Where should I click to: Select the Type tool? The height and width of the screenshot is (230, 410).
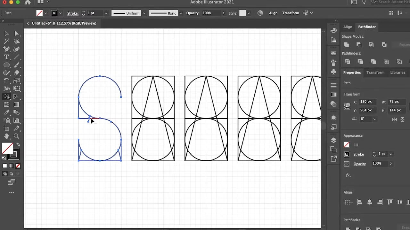(6, 57)
